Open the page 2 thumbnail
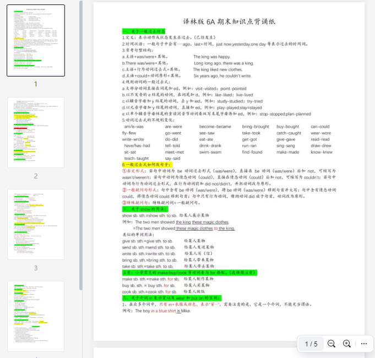The height and width of the screenshot is (358, 375). pyautogui.click(x=35, y=132)
